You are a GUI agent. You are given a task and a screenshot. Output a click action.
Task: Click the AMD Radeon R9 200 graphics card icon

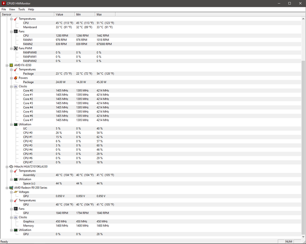(11, 188)
